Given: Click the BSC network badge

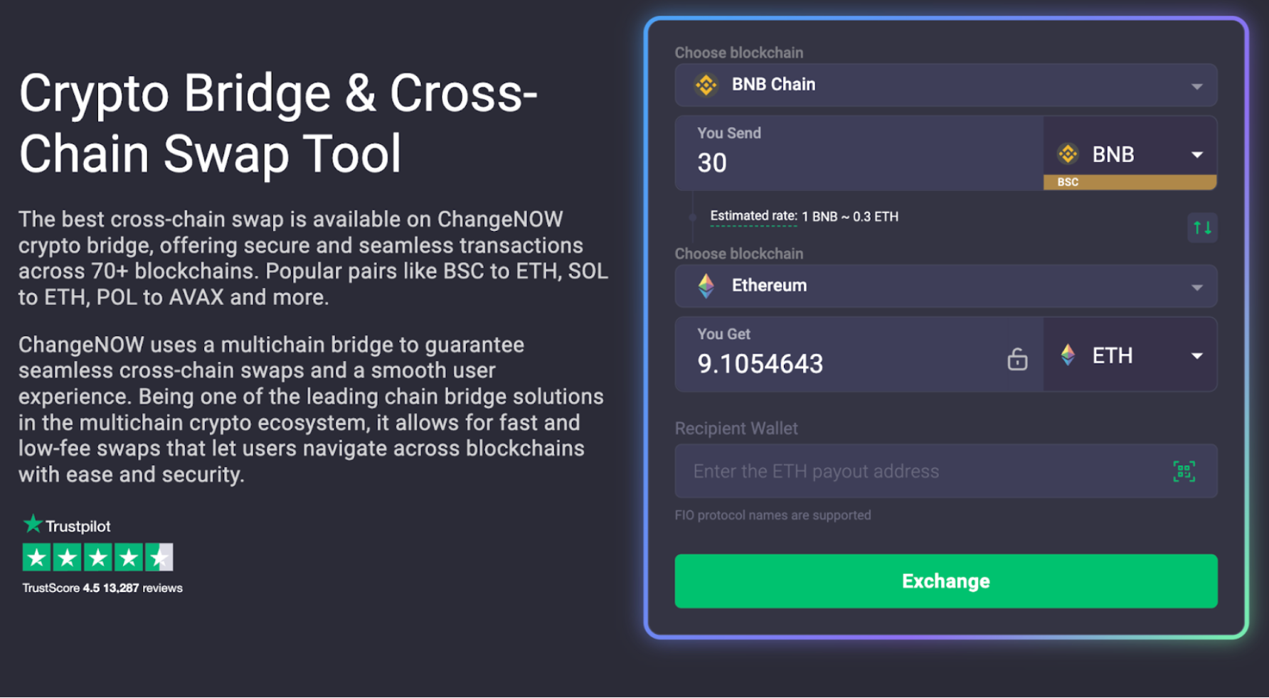Looking at the screenshot, I should (x=1130, y=182).
